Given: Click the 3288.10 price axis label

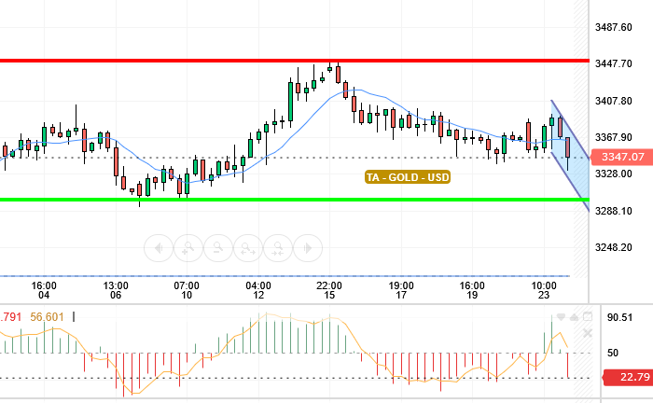Looking at the screenshot, I should 614,211.
